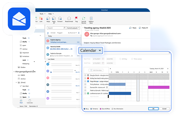Reverse sort order with the blue arrow
The height and width of the screenshot is (119, 192).
pyautogui.click(x=79, y=33)
